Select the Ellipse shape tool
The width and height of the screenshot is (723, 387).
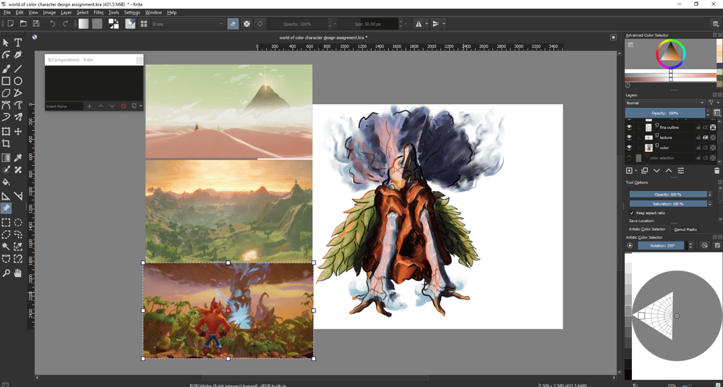pos(18,81)
